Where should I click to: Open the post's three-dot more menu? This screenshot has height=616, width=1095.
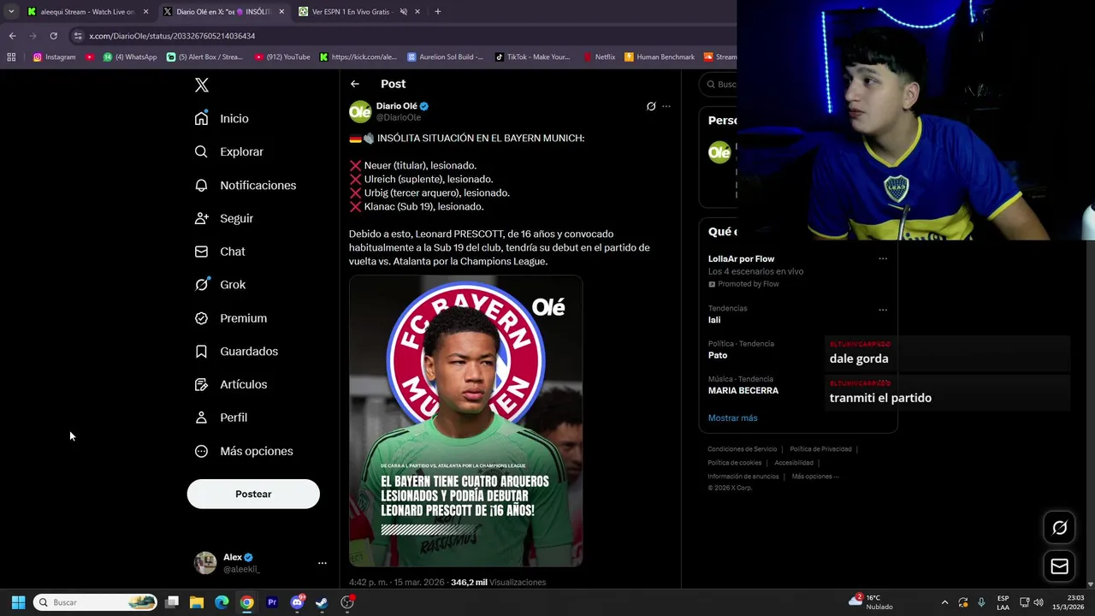(x=666, y=106)
